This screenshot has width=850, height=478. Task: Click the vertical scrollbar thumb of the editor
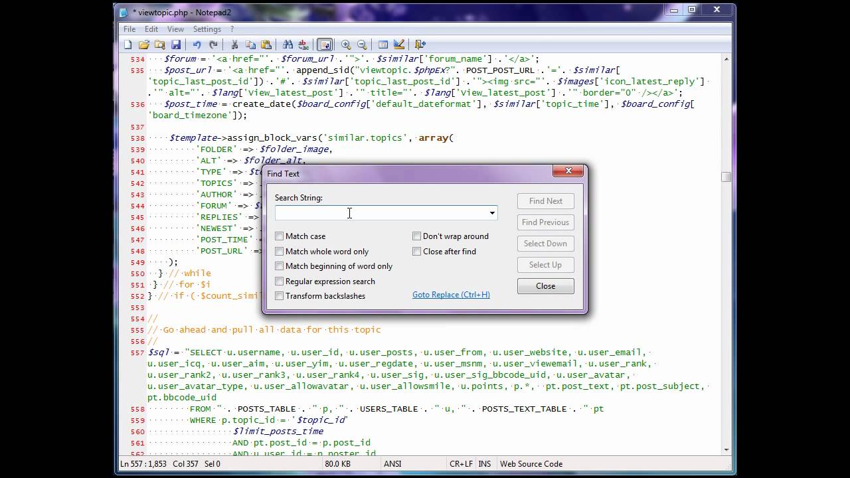pyautogui.click(x=726, y=177)
